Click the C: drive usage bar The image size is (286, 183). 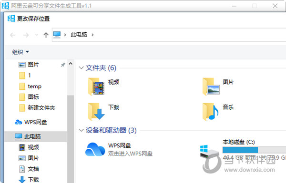[x=254, y=150]
